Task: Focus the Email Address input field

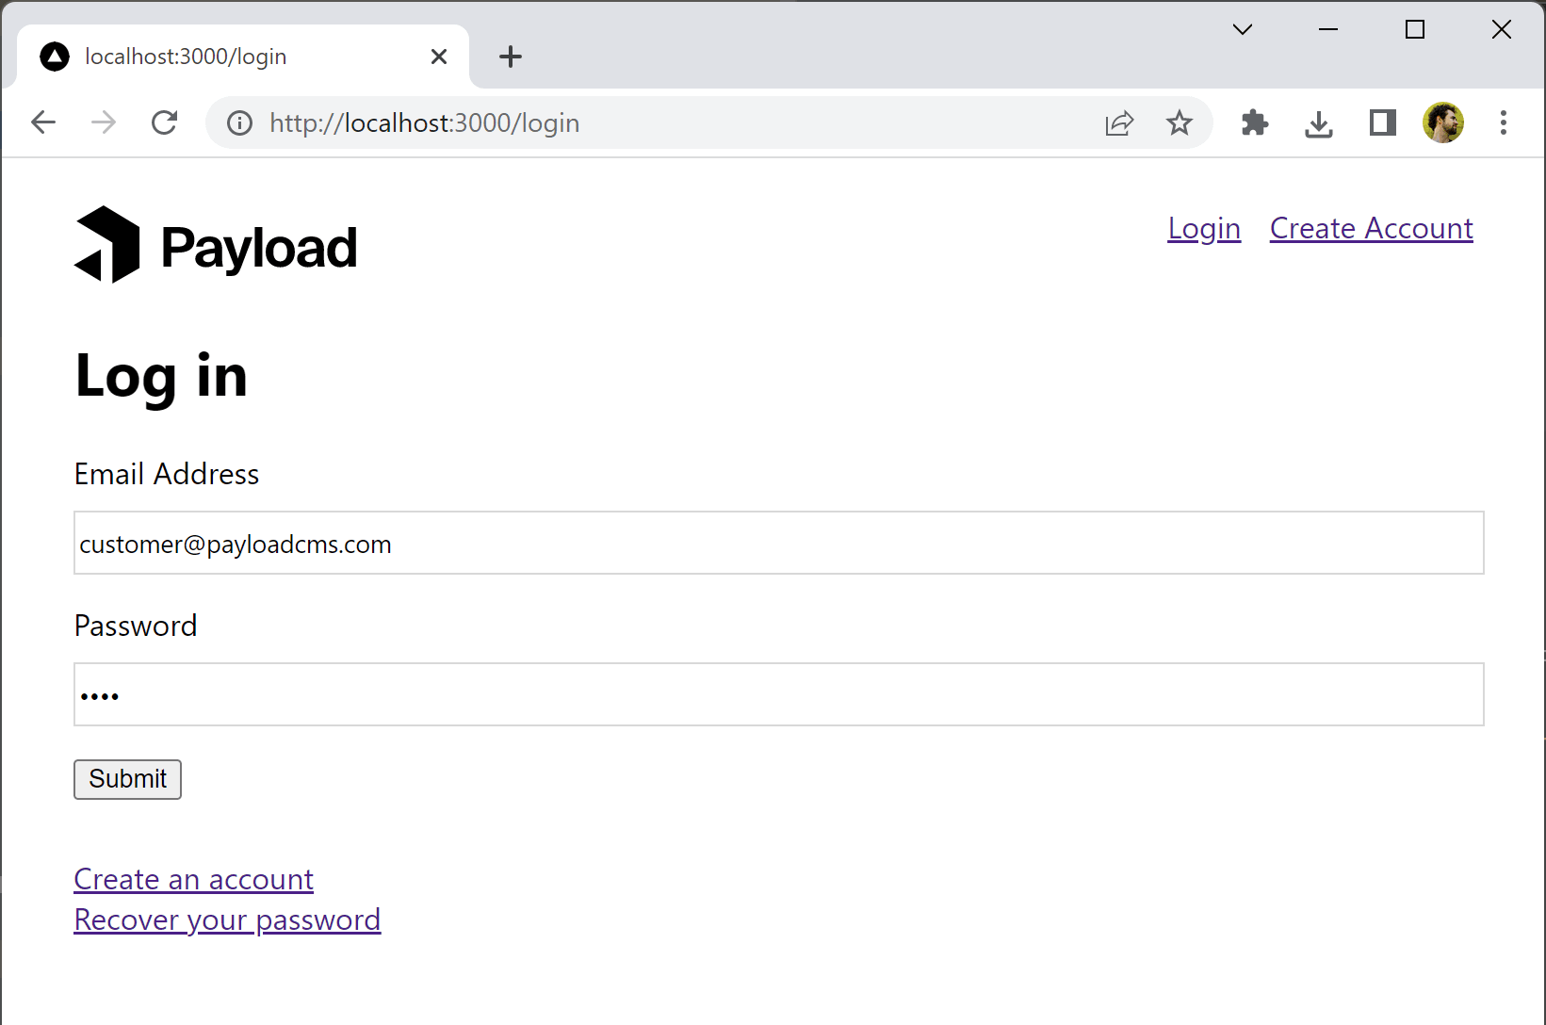Action: 779,543
